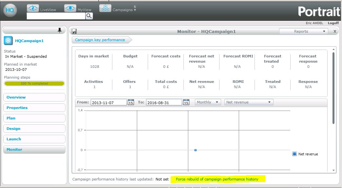Click the planning steps progress bar
Viewport: 342px width, 188px height.
(34, 84)
